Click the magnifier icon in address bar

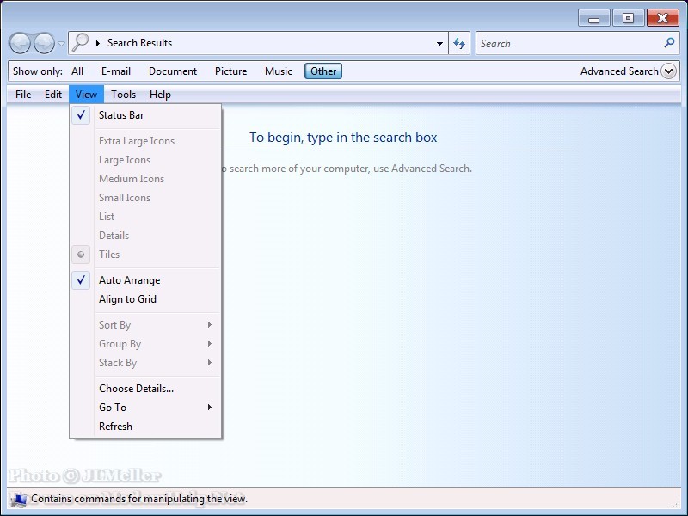(x=80, y=42)
